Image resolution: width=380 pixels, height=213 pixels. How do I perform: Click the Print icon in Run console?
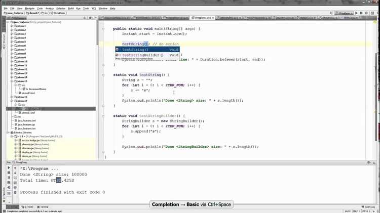[15, 188]
